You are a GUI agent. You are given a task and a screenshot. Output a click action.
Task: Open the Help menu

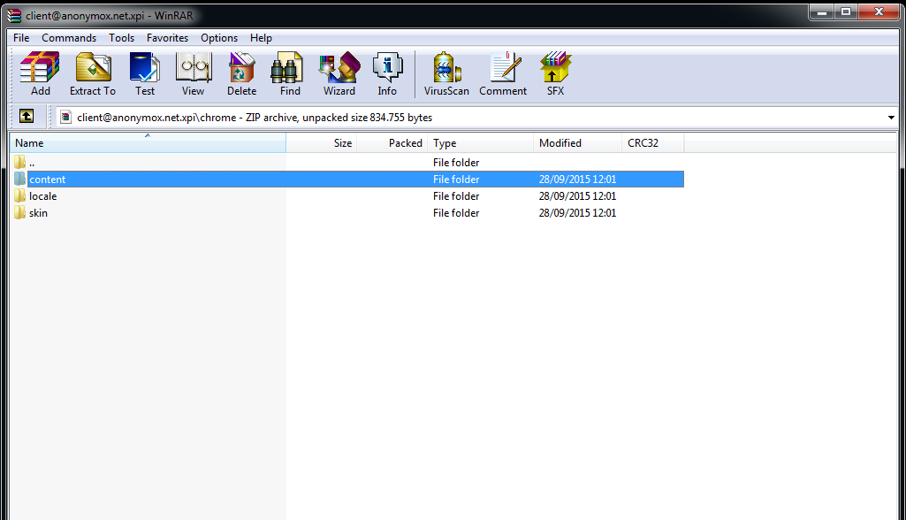click(261, 38)
